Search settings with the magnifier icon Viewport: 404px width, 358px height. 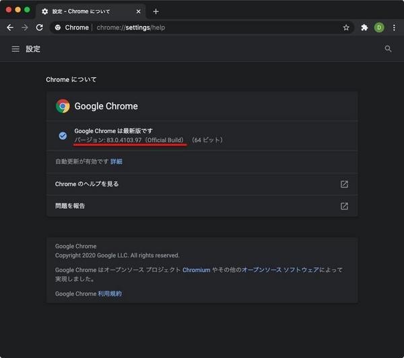[388, 49]
